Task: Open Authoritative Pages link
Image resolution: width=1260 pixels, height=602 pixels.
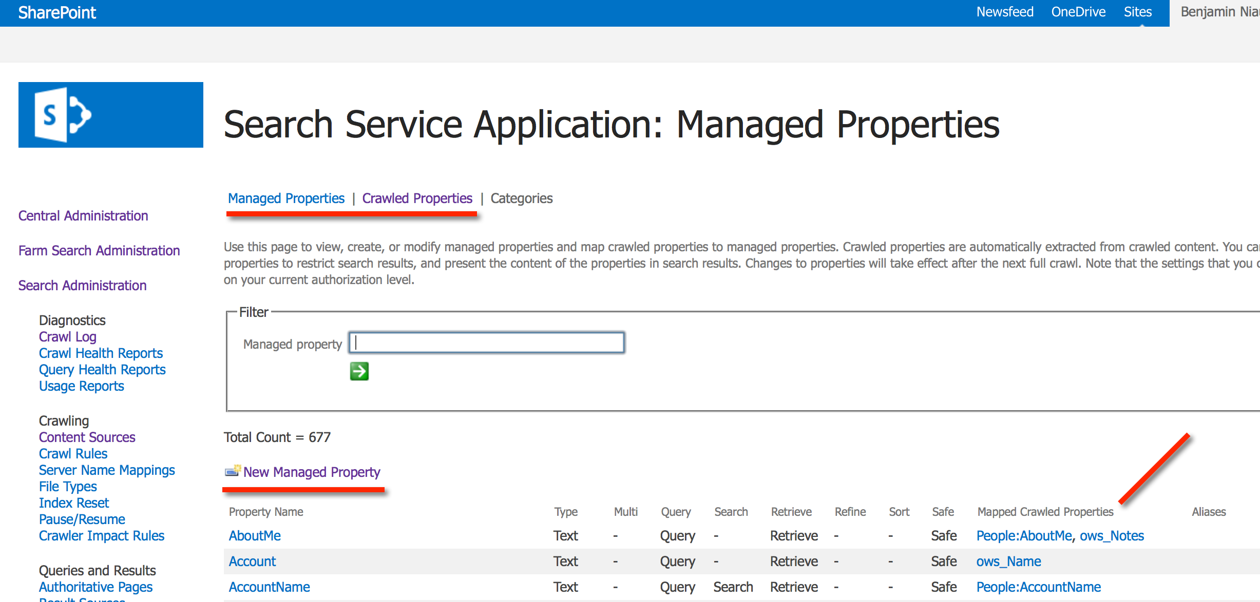Action: tap(96, 587)
